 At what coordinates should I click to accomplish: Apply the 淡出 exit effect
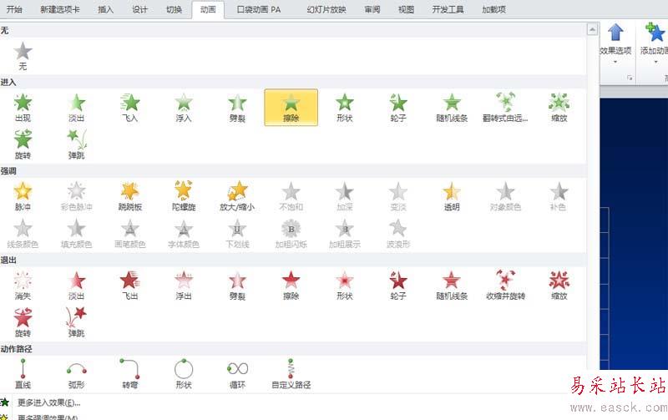77,286
